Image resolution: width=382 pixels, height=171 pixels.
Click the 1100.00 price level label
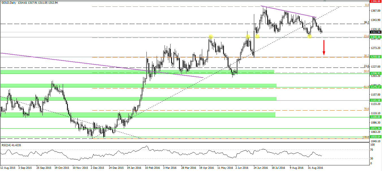[375, 117]
